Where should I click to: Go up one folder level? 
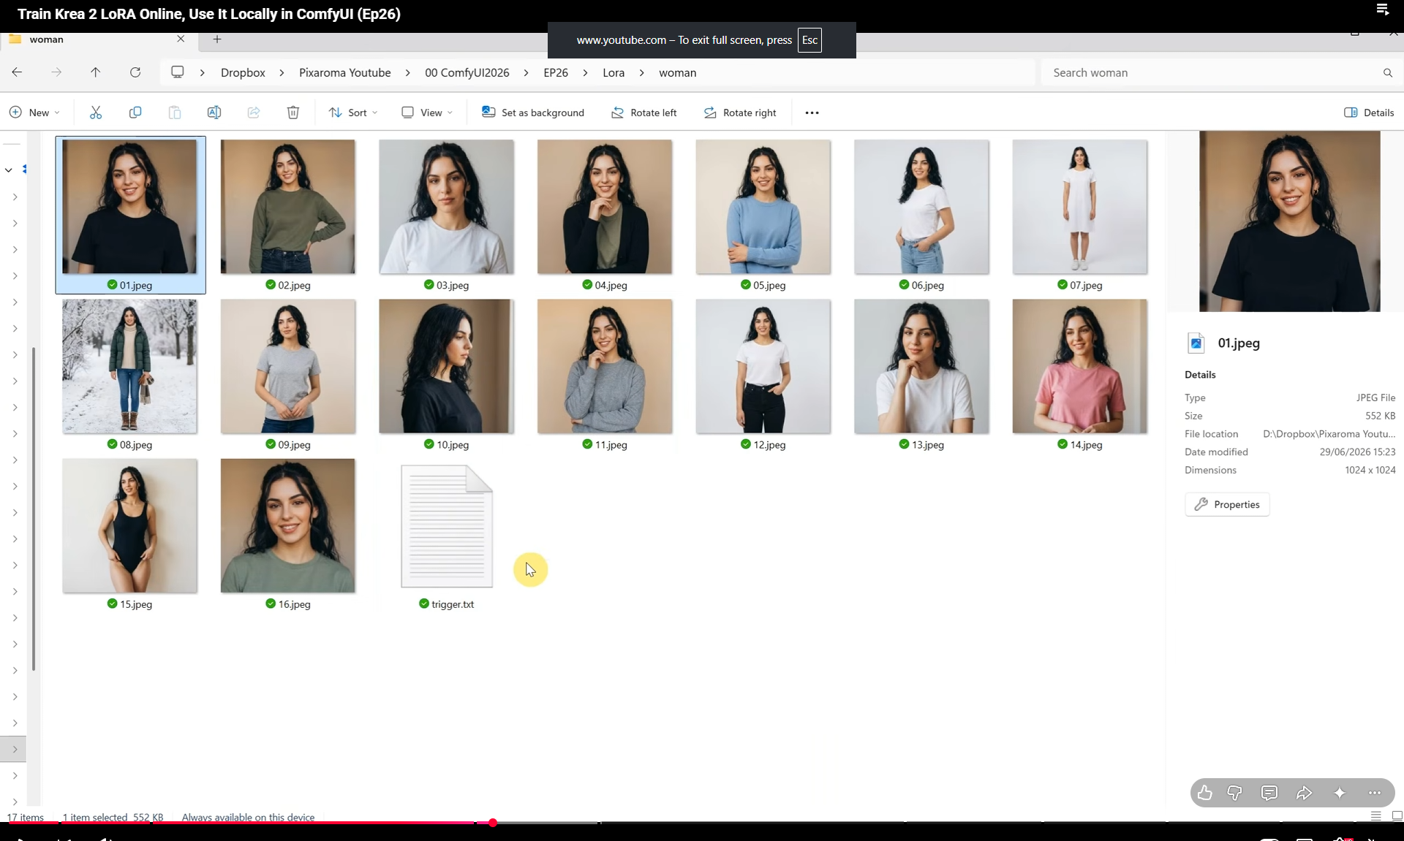coord(96,72)
